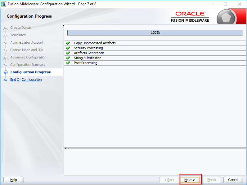This screenshot has height=185, width=247.
Task: Select the Domain Mode and JDK step
Action: pos(27,50)
